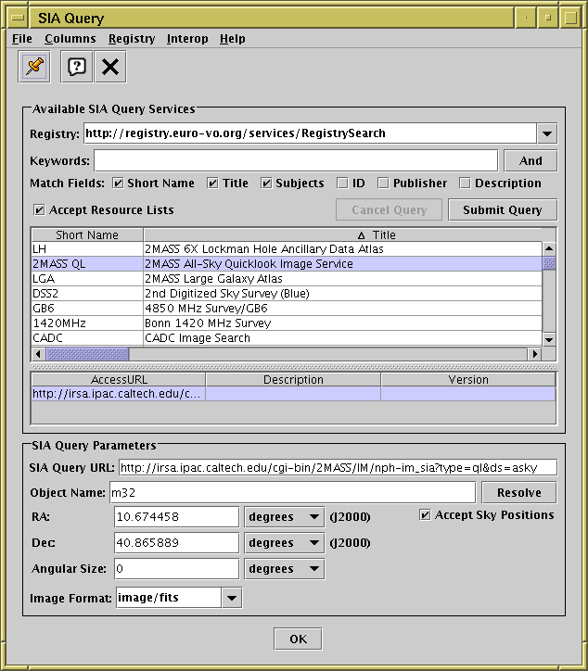
Task: Click the LGA short name cell
Action: (x=87, y=279)
